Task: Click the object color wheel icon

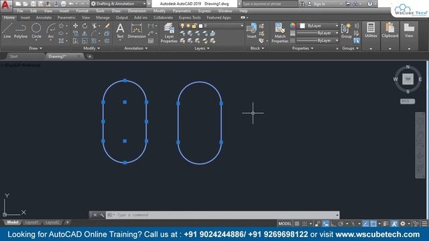Action: (x=293, y=25)
